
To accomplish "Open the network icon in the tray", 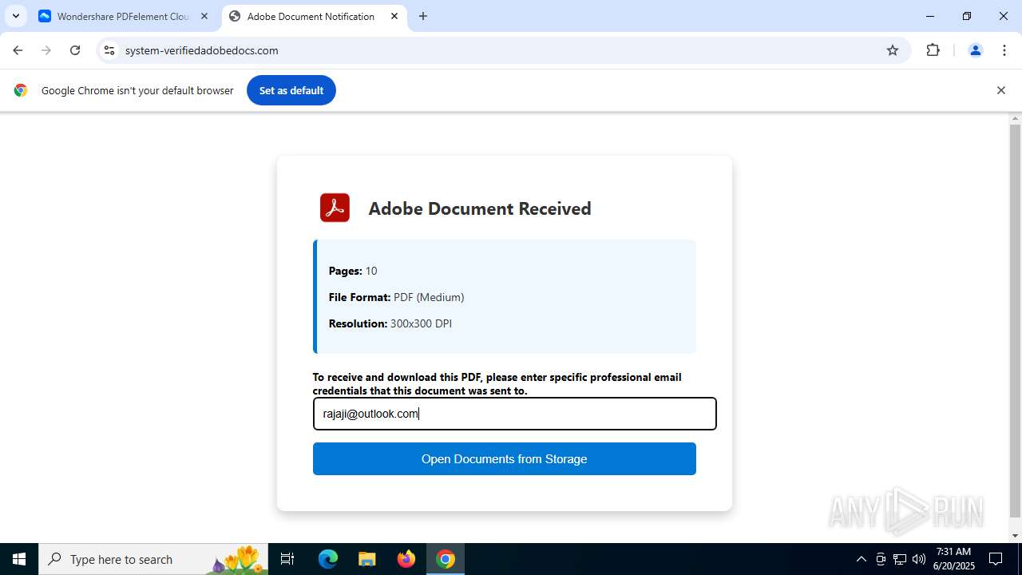I will coord(900,559).
